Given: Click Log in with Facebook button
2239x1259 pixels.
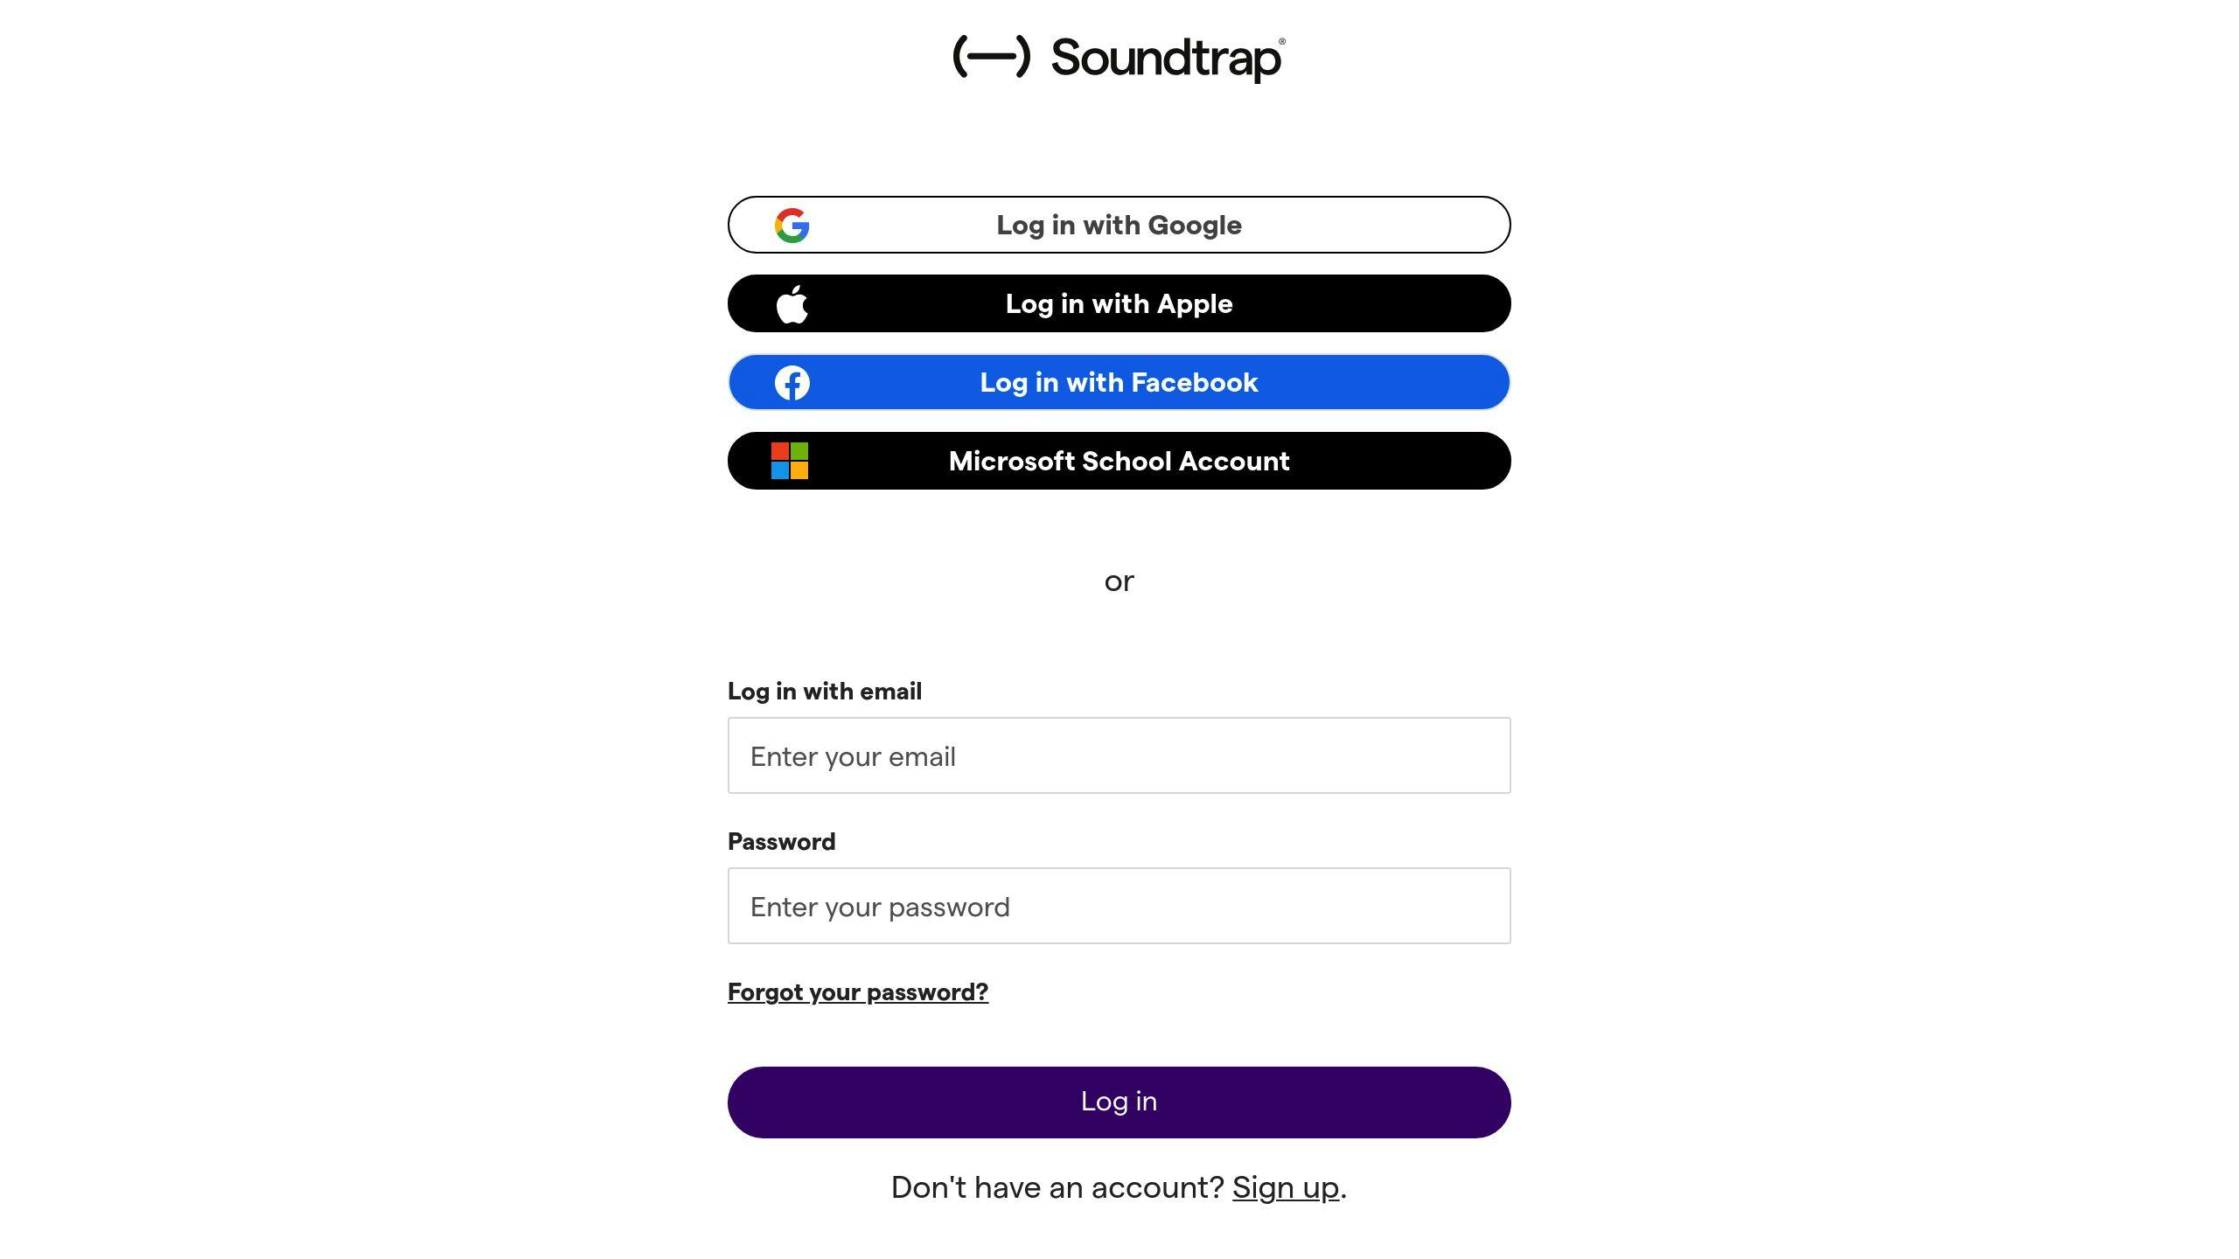Looking at the screenshot, I should coord(1118,381).
